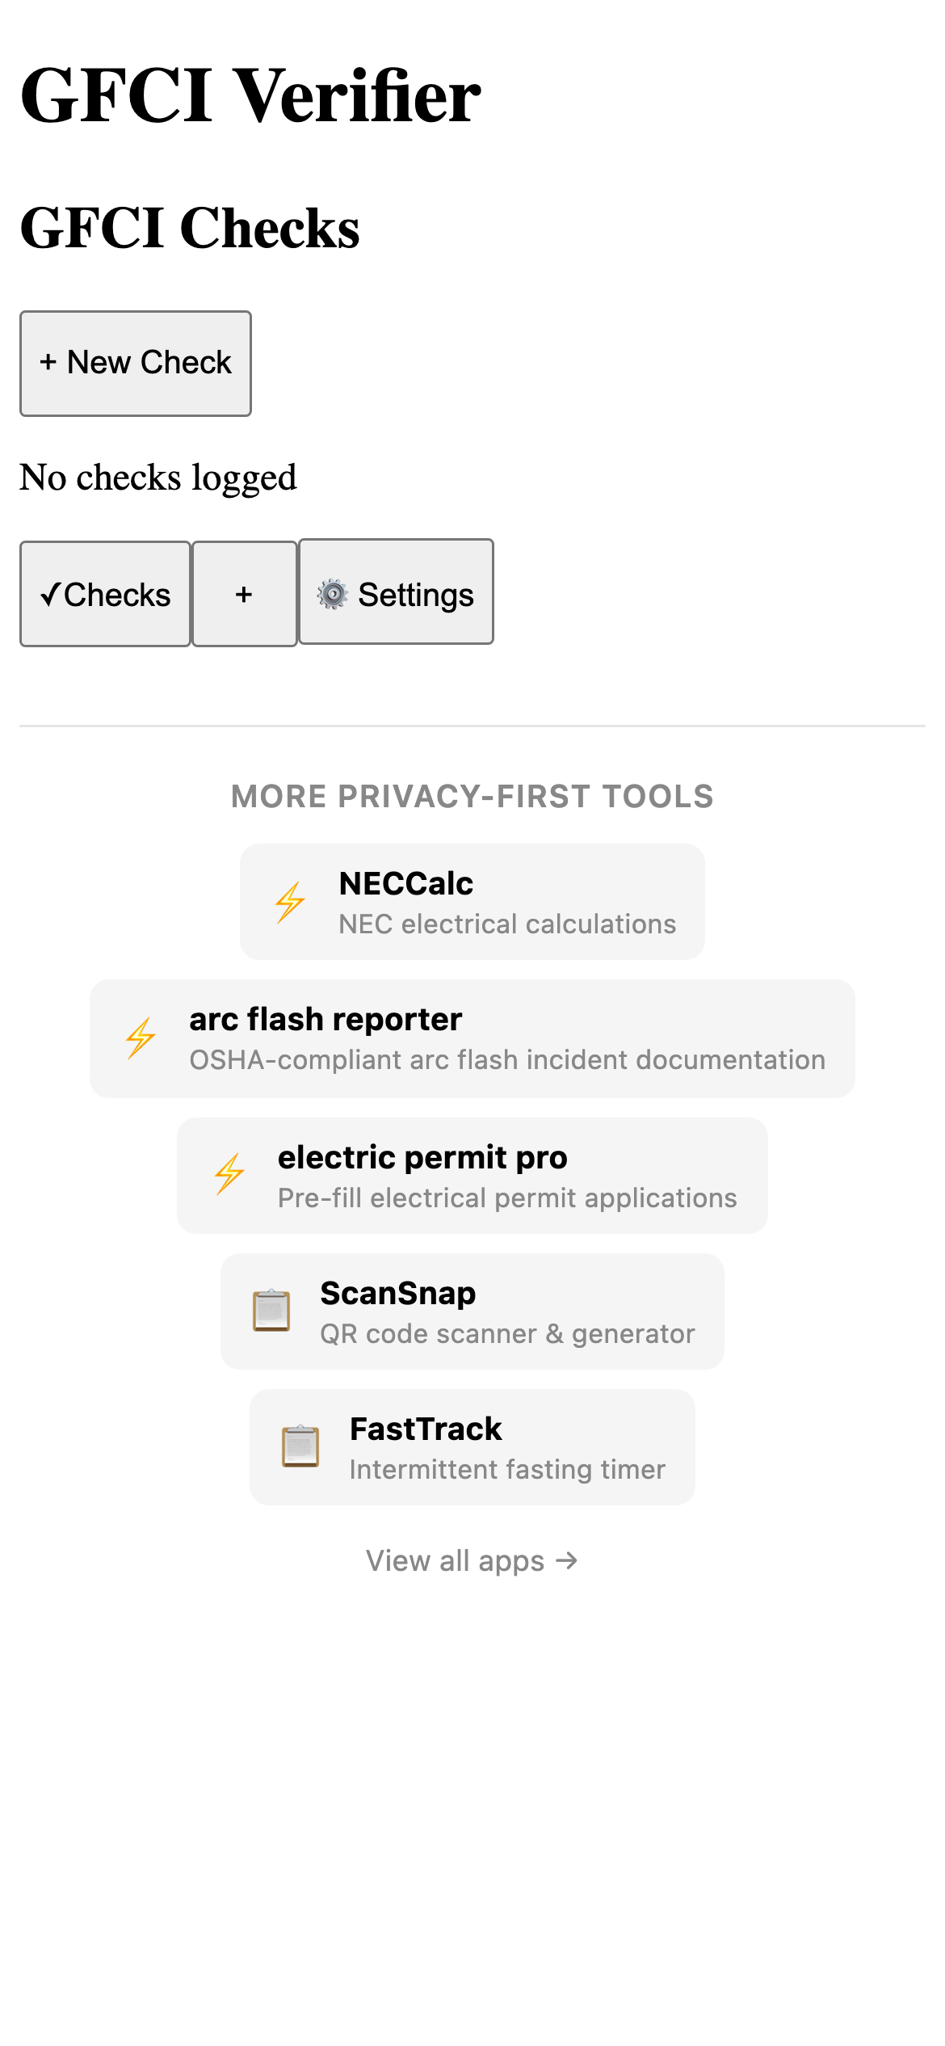Open the FastTrack fasting timer
Viewport: 945px width, 2046px height.
pos(472,1446)
